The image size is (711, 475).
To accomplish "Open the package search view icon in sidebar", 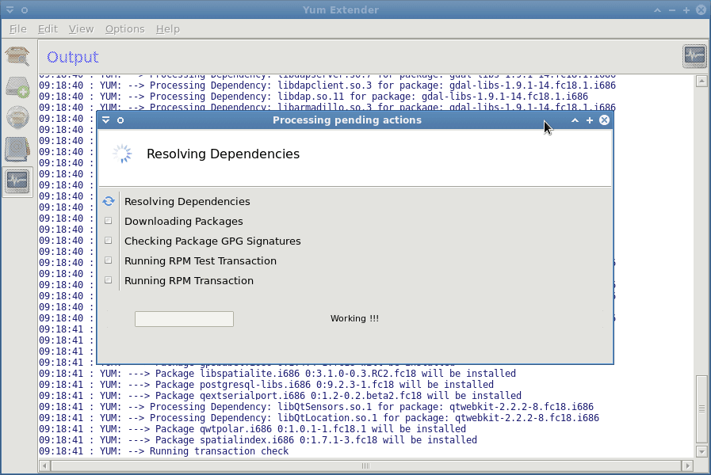I will pyautogui.click(x=17, y=56).
